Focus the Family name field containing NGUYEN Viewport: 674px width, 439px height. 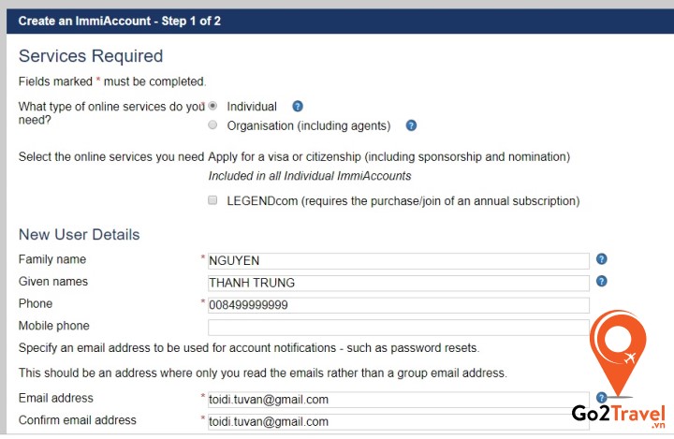(x=398, y=260)
